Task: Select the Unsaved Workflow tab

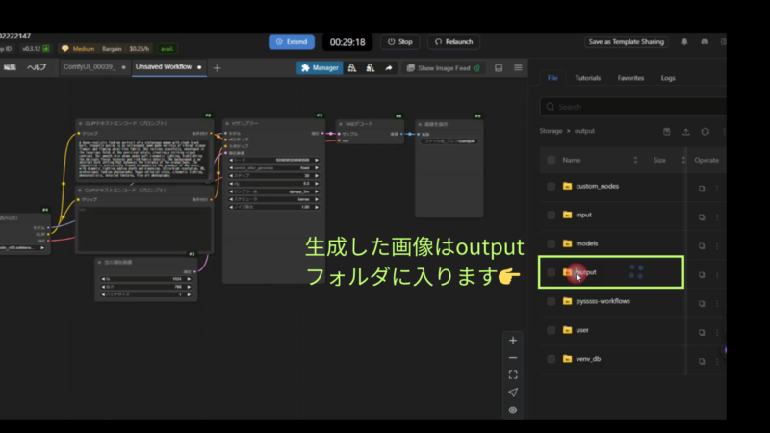Action: 167,67
